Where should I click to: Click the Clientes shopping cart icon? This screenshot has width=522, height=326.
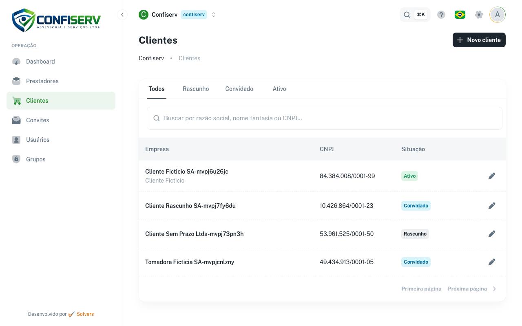tap(16, 101)
